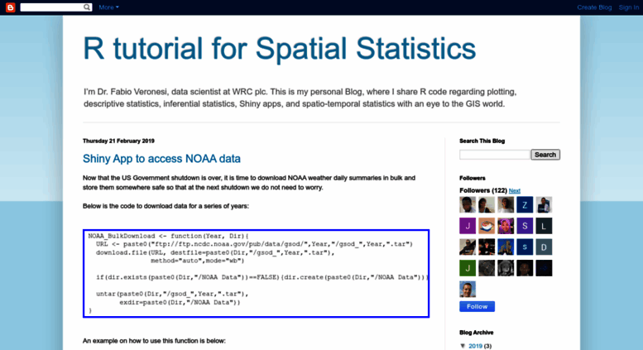Click the Blog Archive heading
This screenshot has height=350, width=643.
click(476, 333)
